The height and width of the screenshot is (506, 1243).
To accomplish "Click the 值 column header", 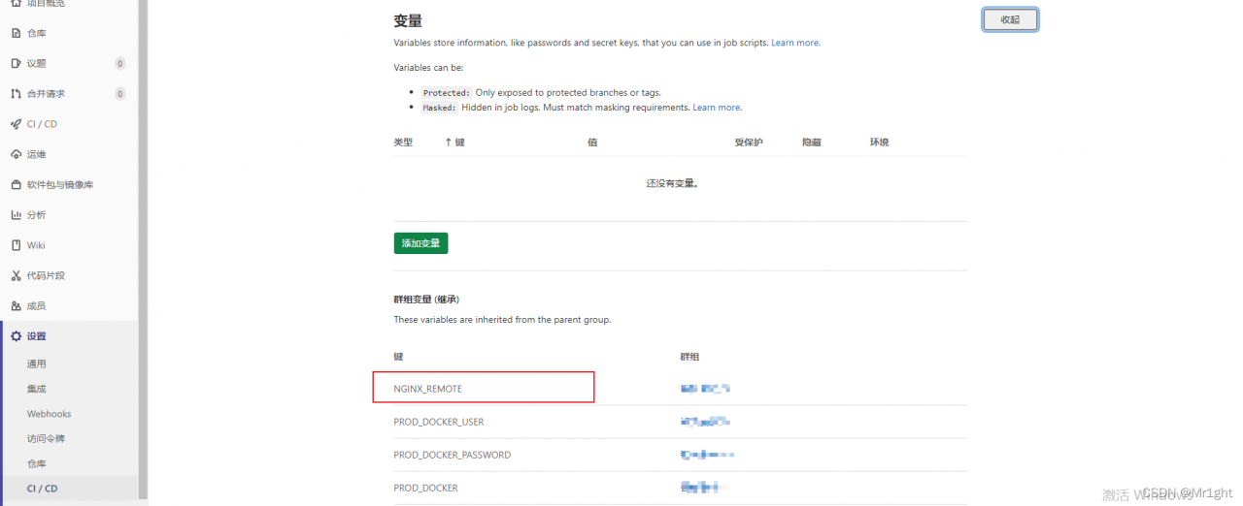I will tap(592, 142).
